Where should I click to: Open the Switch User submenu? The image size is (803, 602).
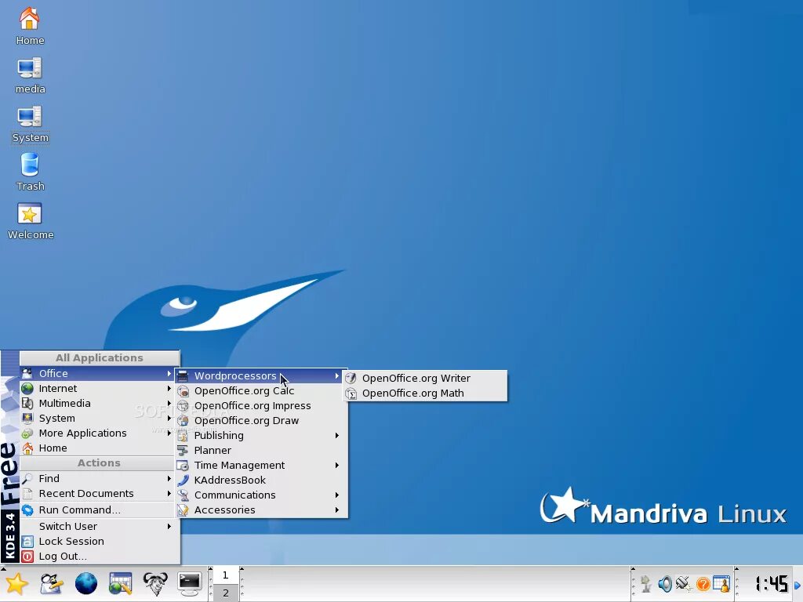pyautogui.click(x=100, y=526)
